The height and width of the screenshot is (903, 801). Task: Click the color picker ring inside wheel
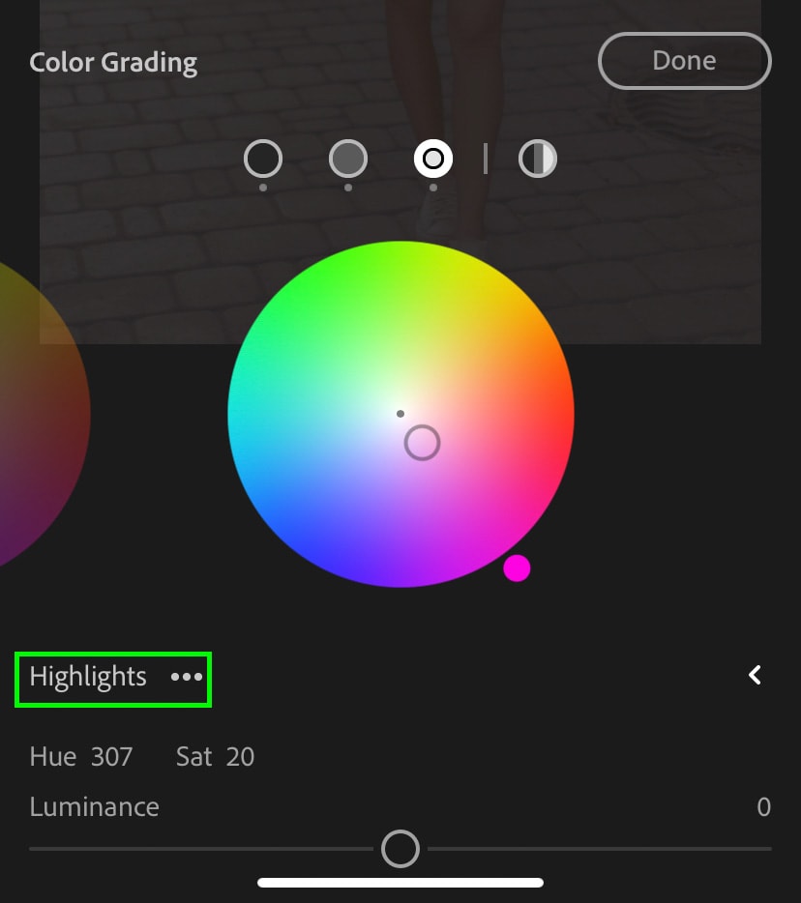pos(423,443)
